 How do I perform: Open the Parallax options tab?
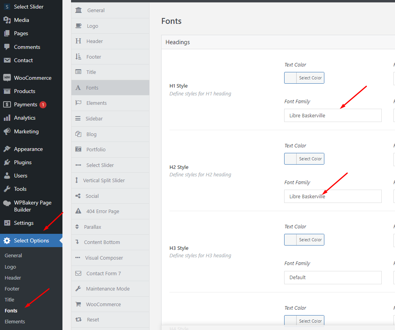[110, 227]
